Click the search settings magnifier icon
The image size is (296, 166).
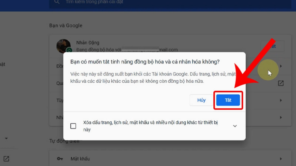click(x=57, y=2)
